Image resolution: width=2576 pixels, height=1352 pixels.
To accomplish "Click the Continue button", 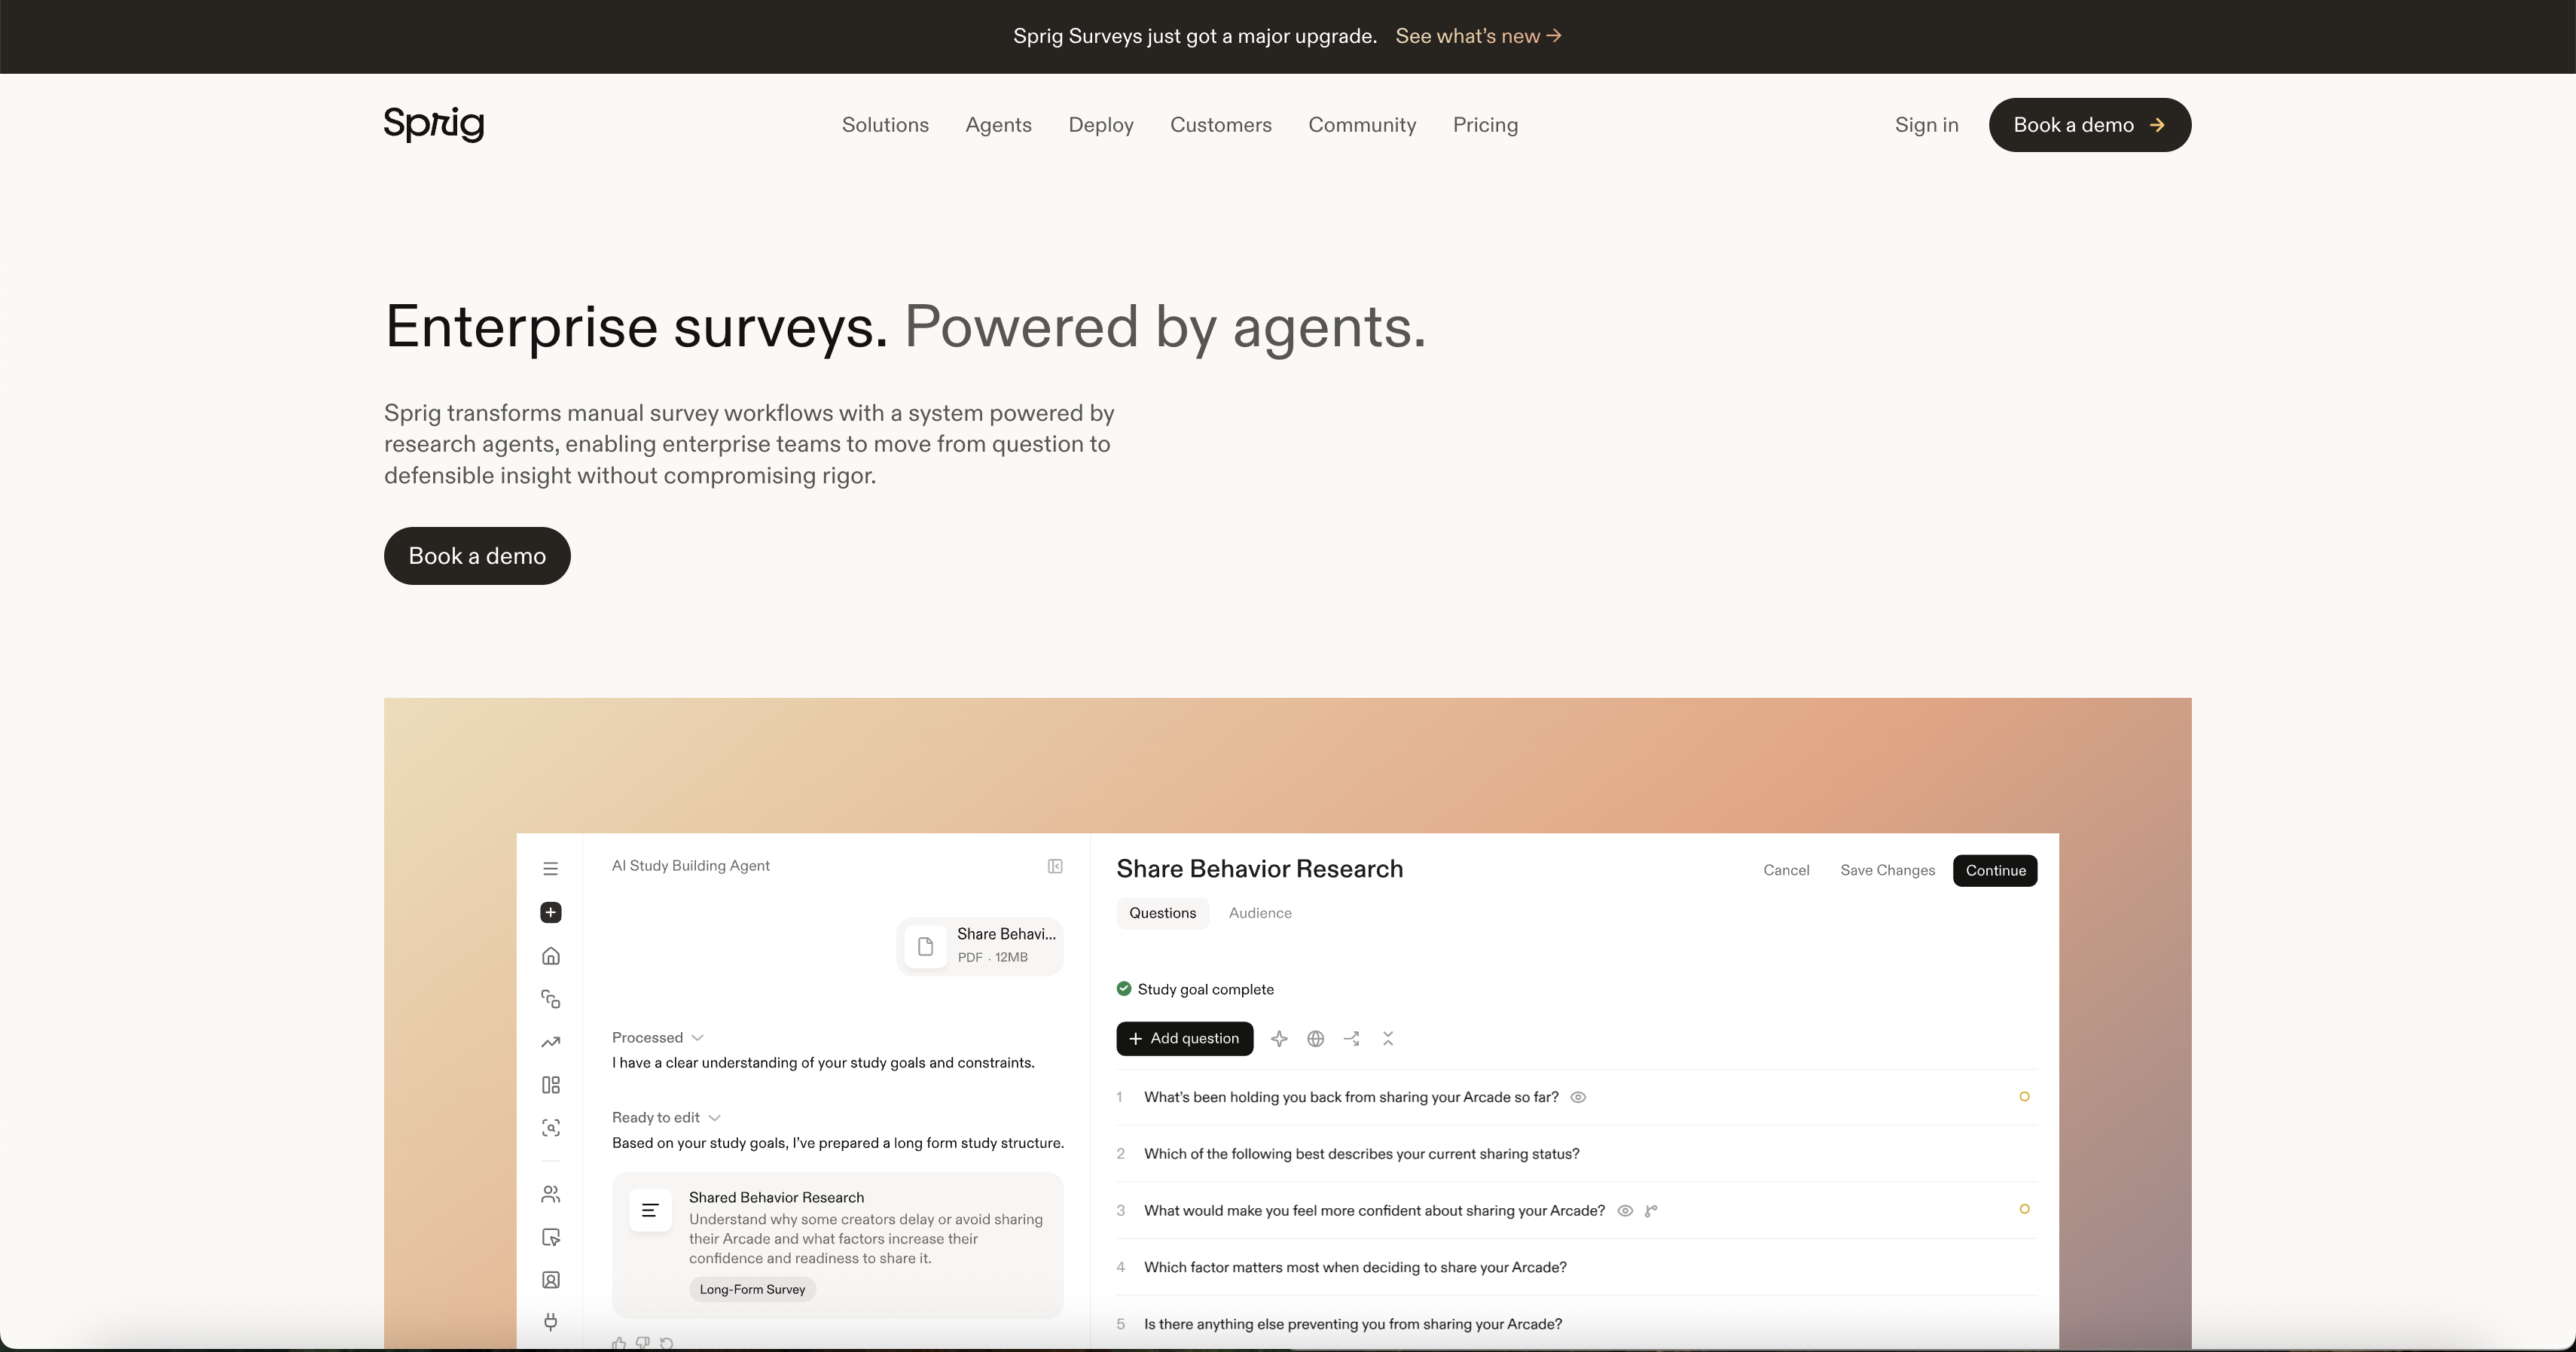I will click(x=1995, y=870).
